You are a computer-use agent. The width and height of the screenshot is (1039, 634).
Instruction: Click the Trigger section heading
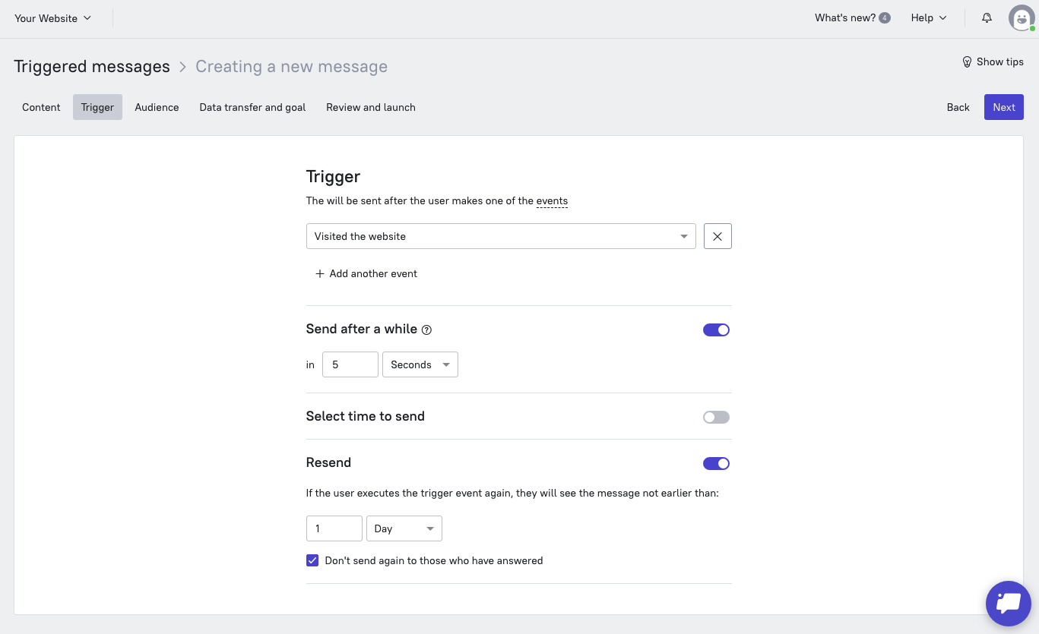click(x=333, y=177)
